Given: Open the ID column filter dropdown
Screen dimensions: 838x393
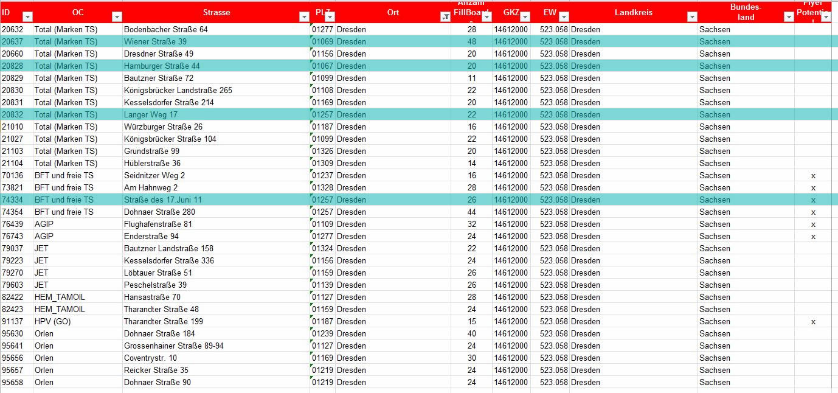Looking at the screenshot, I should (27, 17).
